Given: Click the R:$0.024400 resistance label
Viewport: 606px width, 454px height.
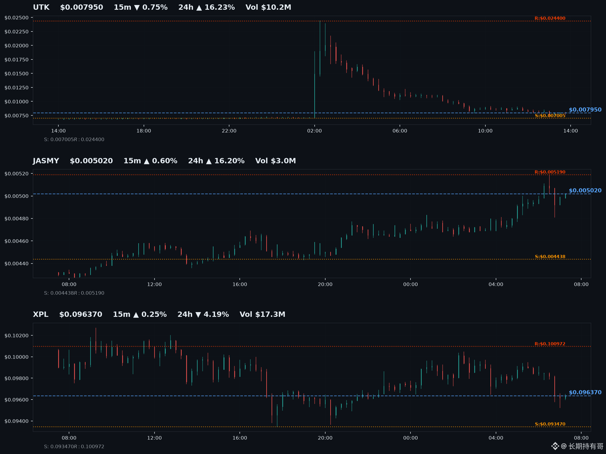Looking at the screenshot, I should 550,18.
